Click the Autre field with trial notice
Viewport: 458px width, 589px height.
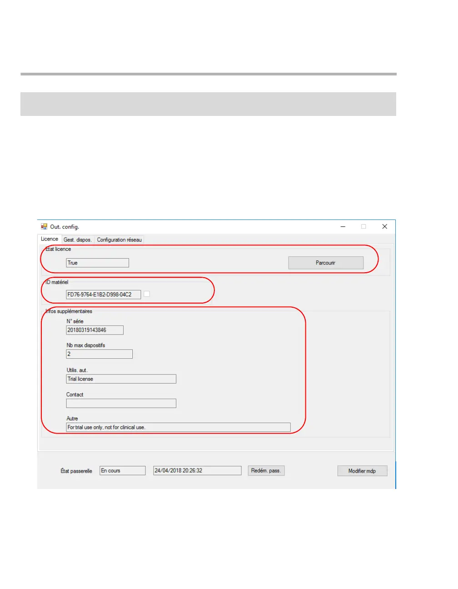pos(179,427)
